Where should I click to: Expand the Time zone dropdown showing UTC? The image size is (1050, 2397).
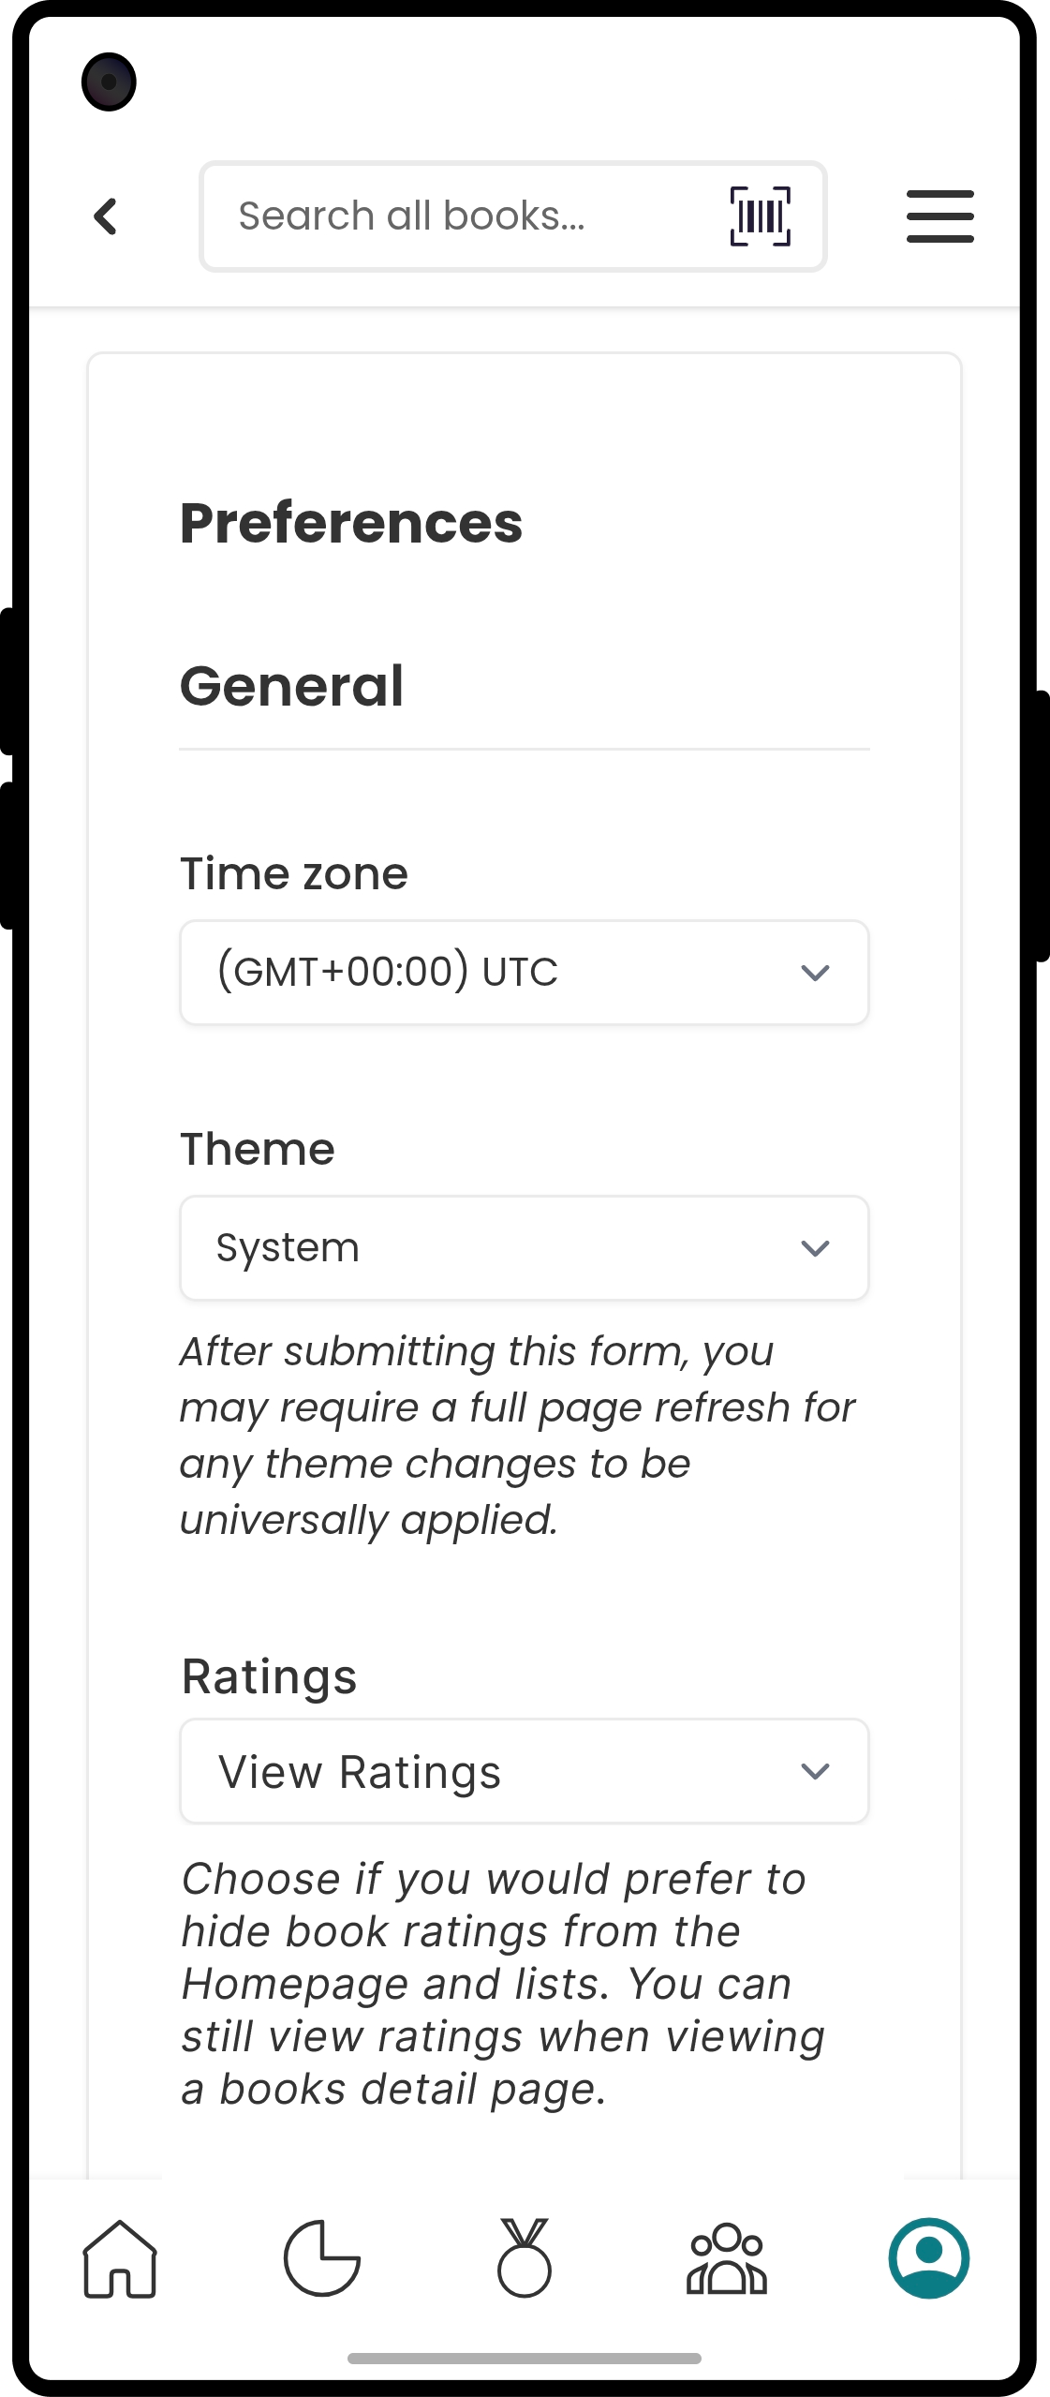point(525,973)
